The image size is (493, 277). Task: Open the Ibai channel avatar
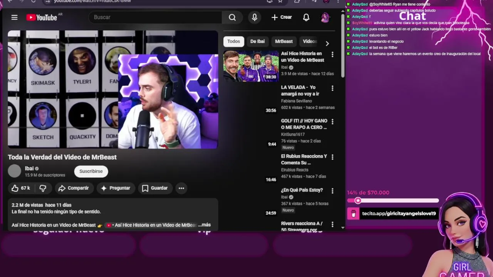point(15,171)
